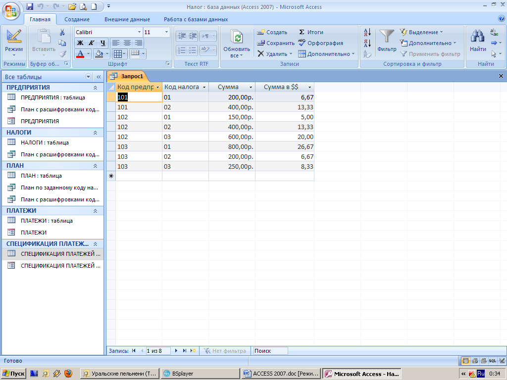Apply bold with the Ж button

[80, 43]
